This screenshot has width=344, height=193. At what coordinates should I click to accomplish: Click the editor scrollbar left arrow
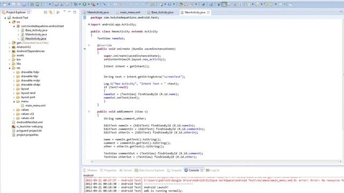click(92, 161)
